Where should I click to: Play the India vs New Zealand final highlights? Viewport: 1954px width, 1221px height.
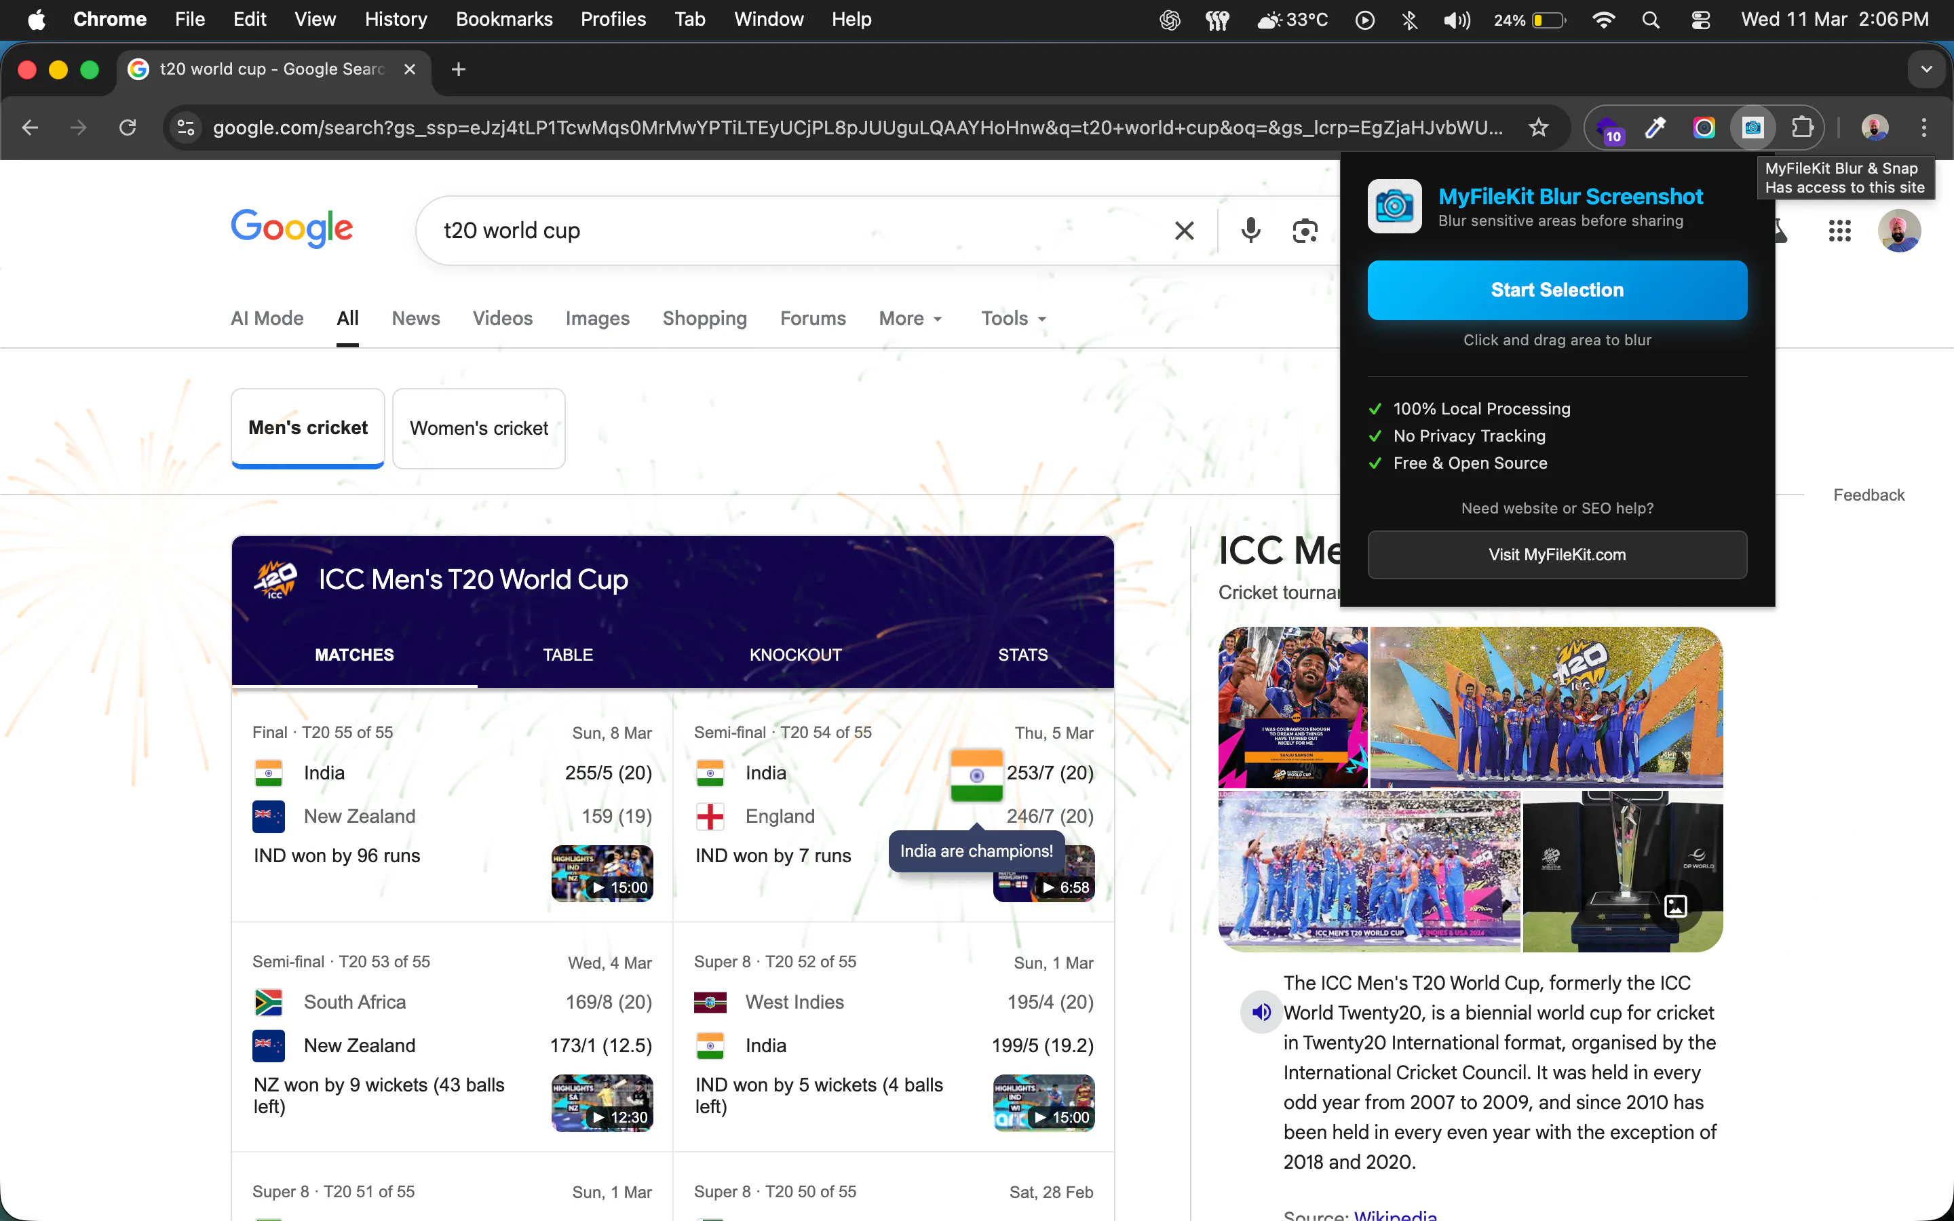(602, 873)
